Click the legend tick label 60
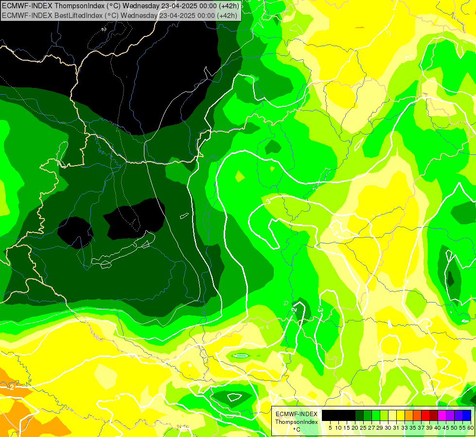The height and width of the screenshot is (437, 476). tap(471, 428)
